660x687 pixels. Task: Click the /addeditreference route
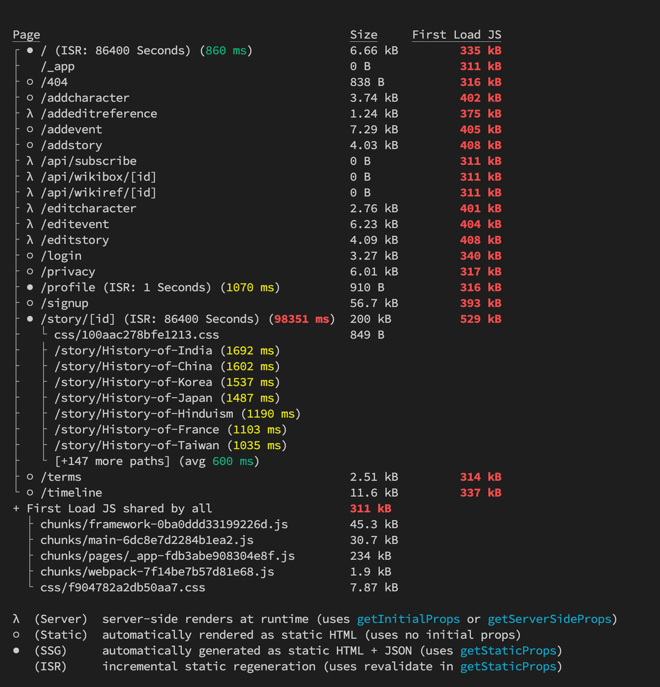98,114
